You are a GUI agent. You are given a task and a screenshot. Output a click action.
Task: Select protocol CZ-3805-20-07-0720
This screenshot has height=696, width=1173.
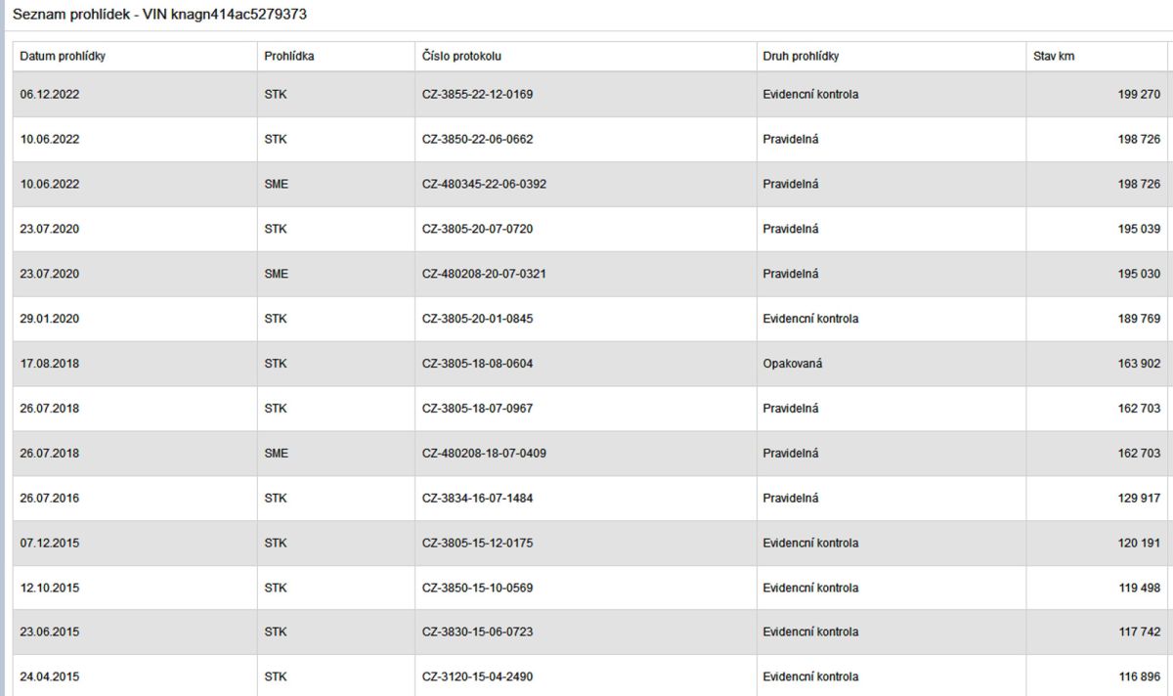point(477,230)
